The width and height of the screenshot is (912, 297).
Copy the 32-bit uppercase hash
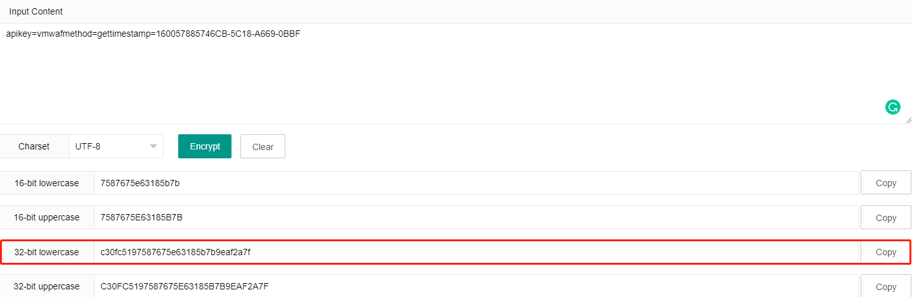[886, 286]
